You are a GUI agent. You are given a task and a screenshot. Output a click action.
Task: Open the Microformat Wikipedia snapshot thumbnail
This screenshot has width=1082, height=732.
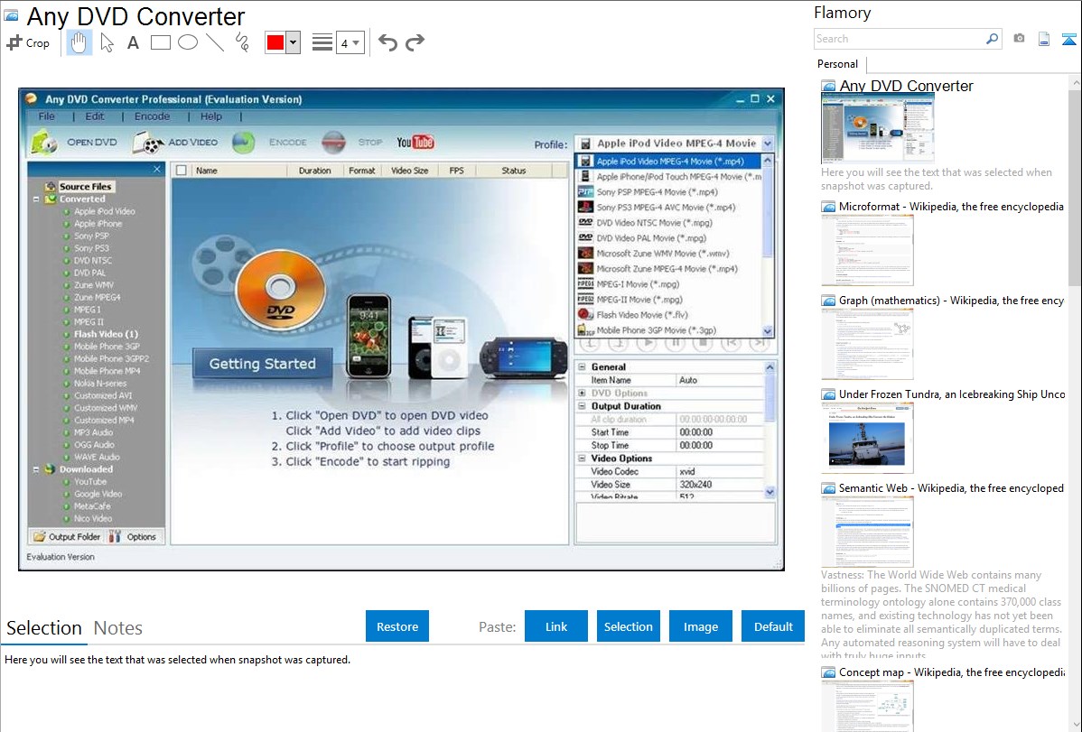coord(867,250)
